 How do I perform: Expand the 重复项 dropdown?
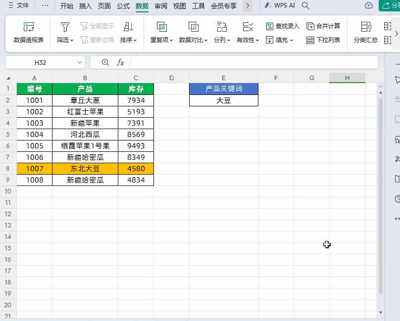click(171, 40)
